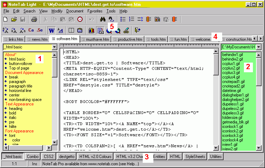Image resolution: width=265 pixels, height=168 pixels.
Task: Apply numbered list icon in toolbar
Action: pos(132,19)
